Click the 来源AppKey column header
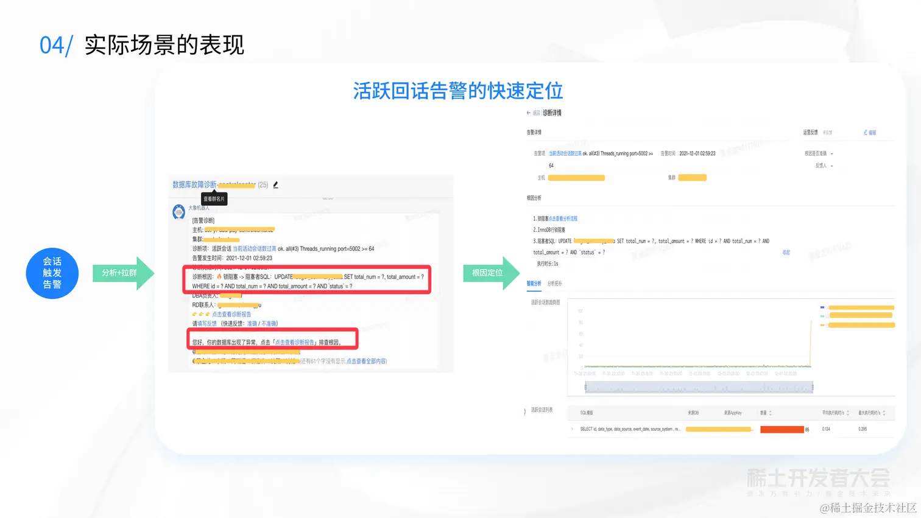 point(733,413)
